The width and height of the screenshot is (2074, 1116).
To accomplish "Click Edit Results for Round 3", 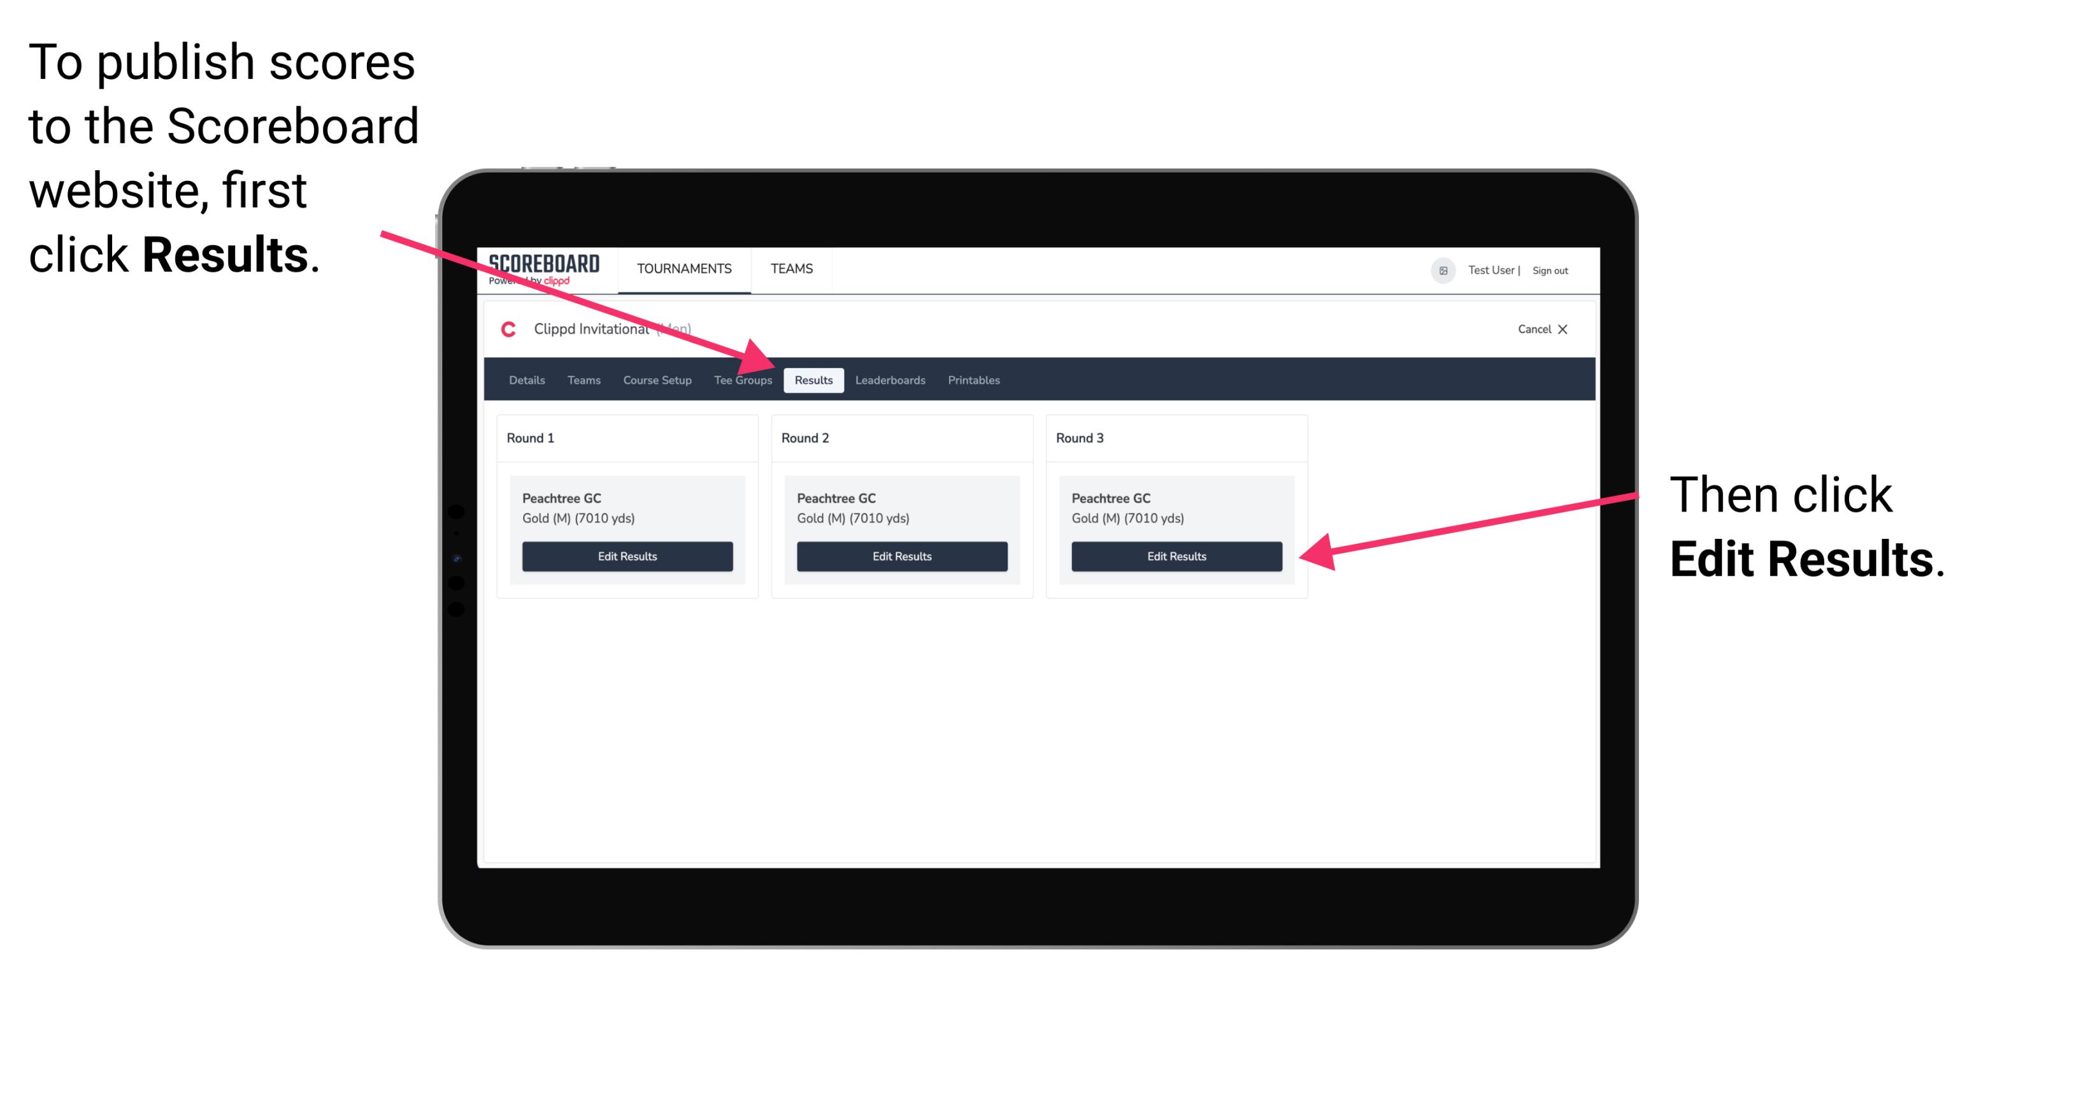I will [1175, 555].
